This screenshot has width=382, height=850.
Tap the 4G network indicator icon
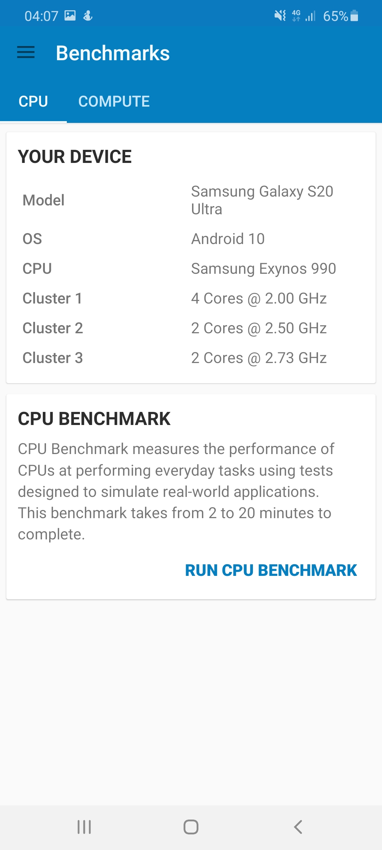coord(296,16)
